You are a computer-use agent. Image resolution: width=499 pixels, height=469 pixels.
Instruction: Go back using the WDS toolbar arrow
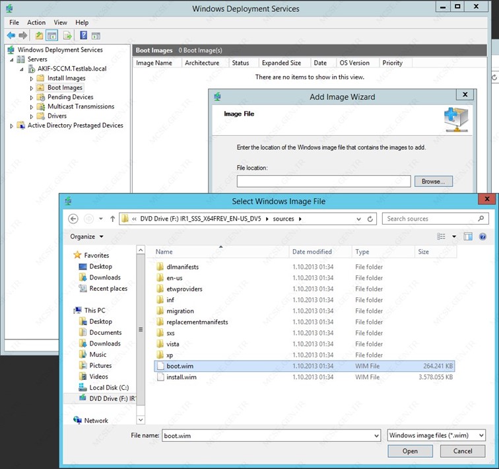pos(11,36)
